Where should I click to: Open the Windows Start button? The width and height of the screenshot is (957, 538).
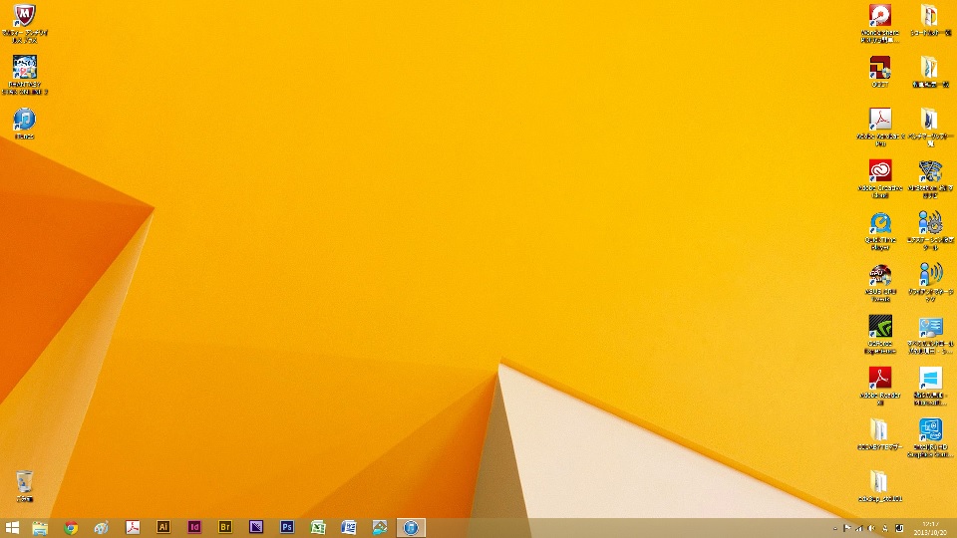tap(13, 527)
